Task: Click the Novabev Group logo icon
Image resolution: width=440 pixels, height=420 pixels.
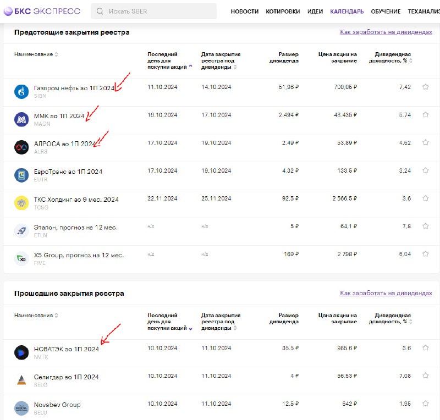Action: (21, 408)
